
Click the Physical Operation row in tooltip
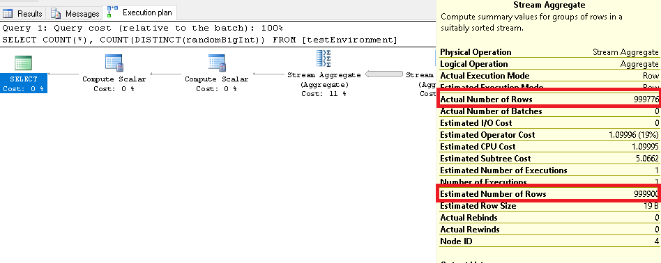(549, 52)
